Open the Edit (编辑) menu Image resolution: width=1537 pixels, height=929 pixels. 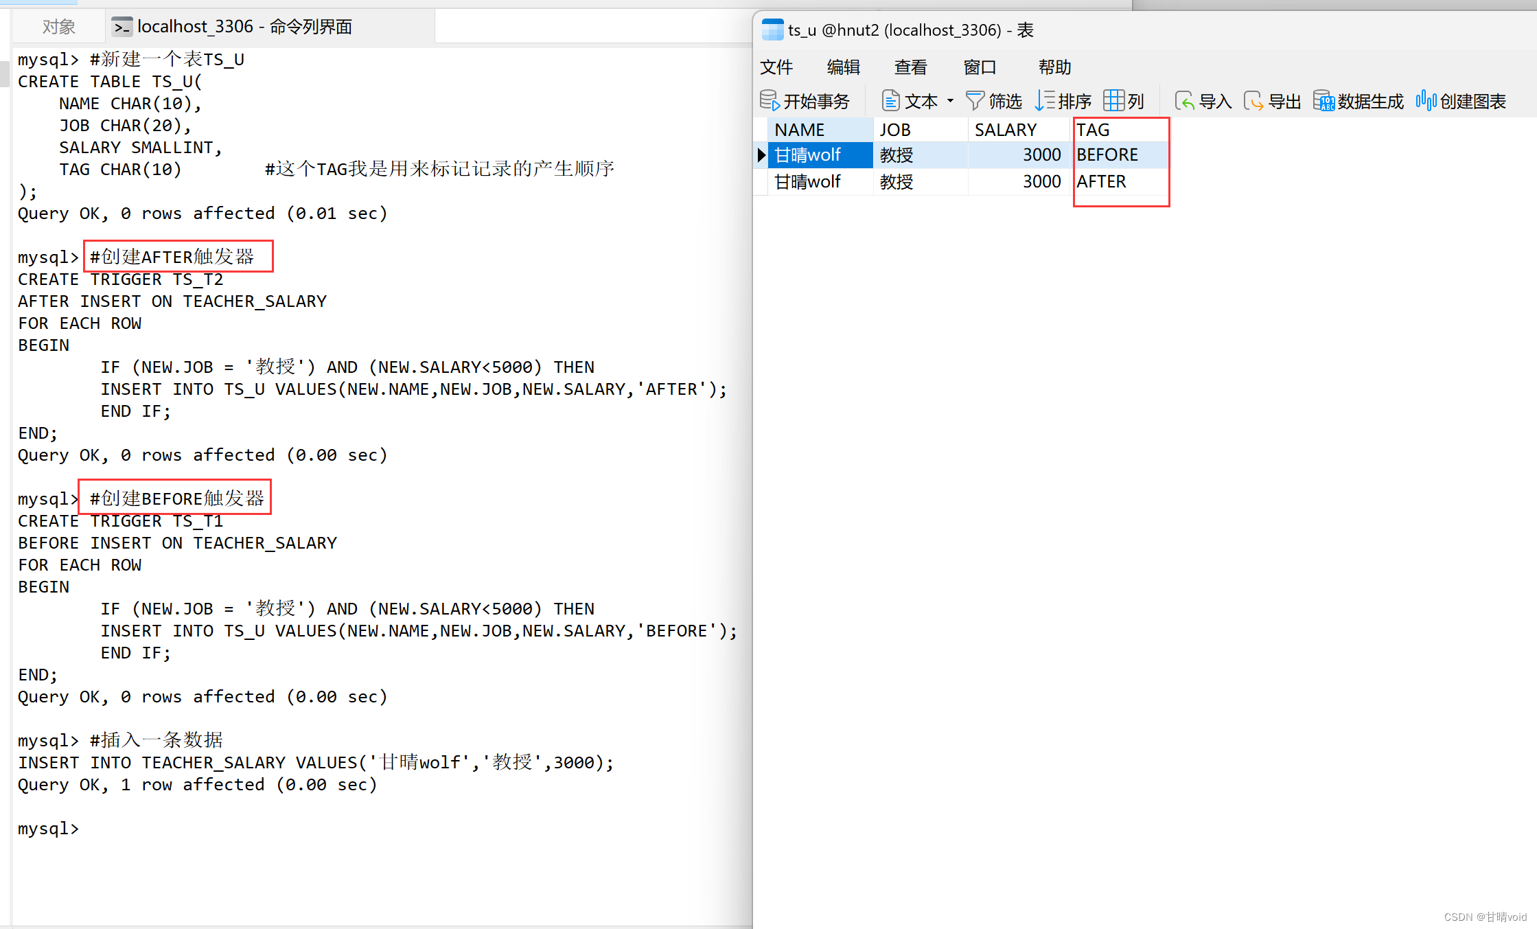coord(844,67)
